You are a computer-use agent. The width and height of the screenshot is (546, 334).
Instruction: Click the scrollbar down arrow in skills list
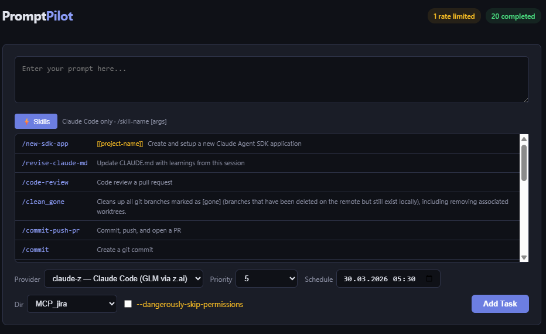[x=524, y=257]
